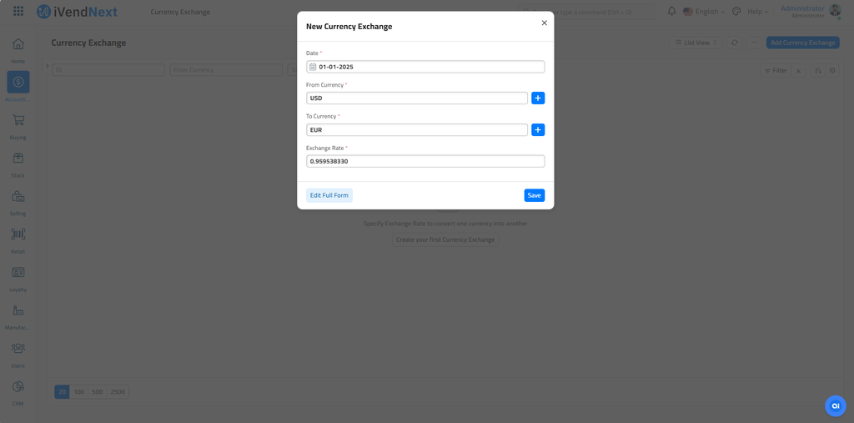Open Retail module in sidebar
This screenshot has width=854, height=423.
pos(18,241)
